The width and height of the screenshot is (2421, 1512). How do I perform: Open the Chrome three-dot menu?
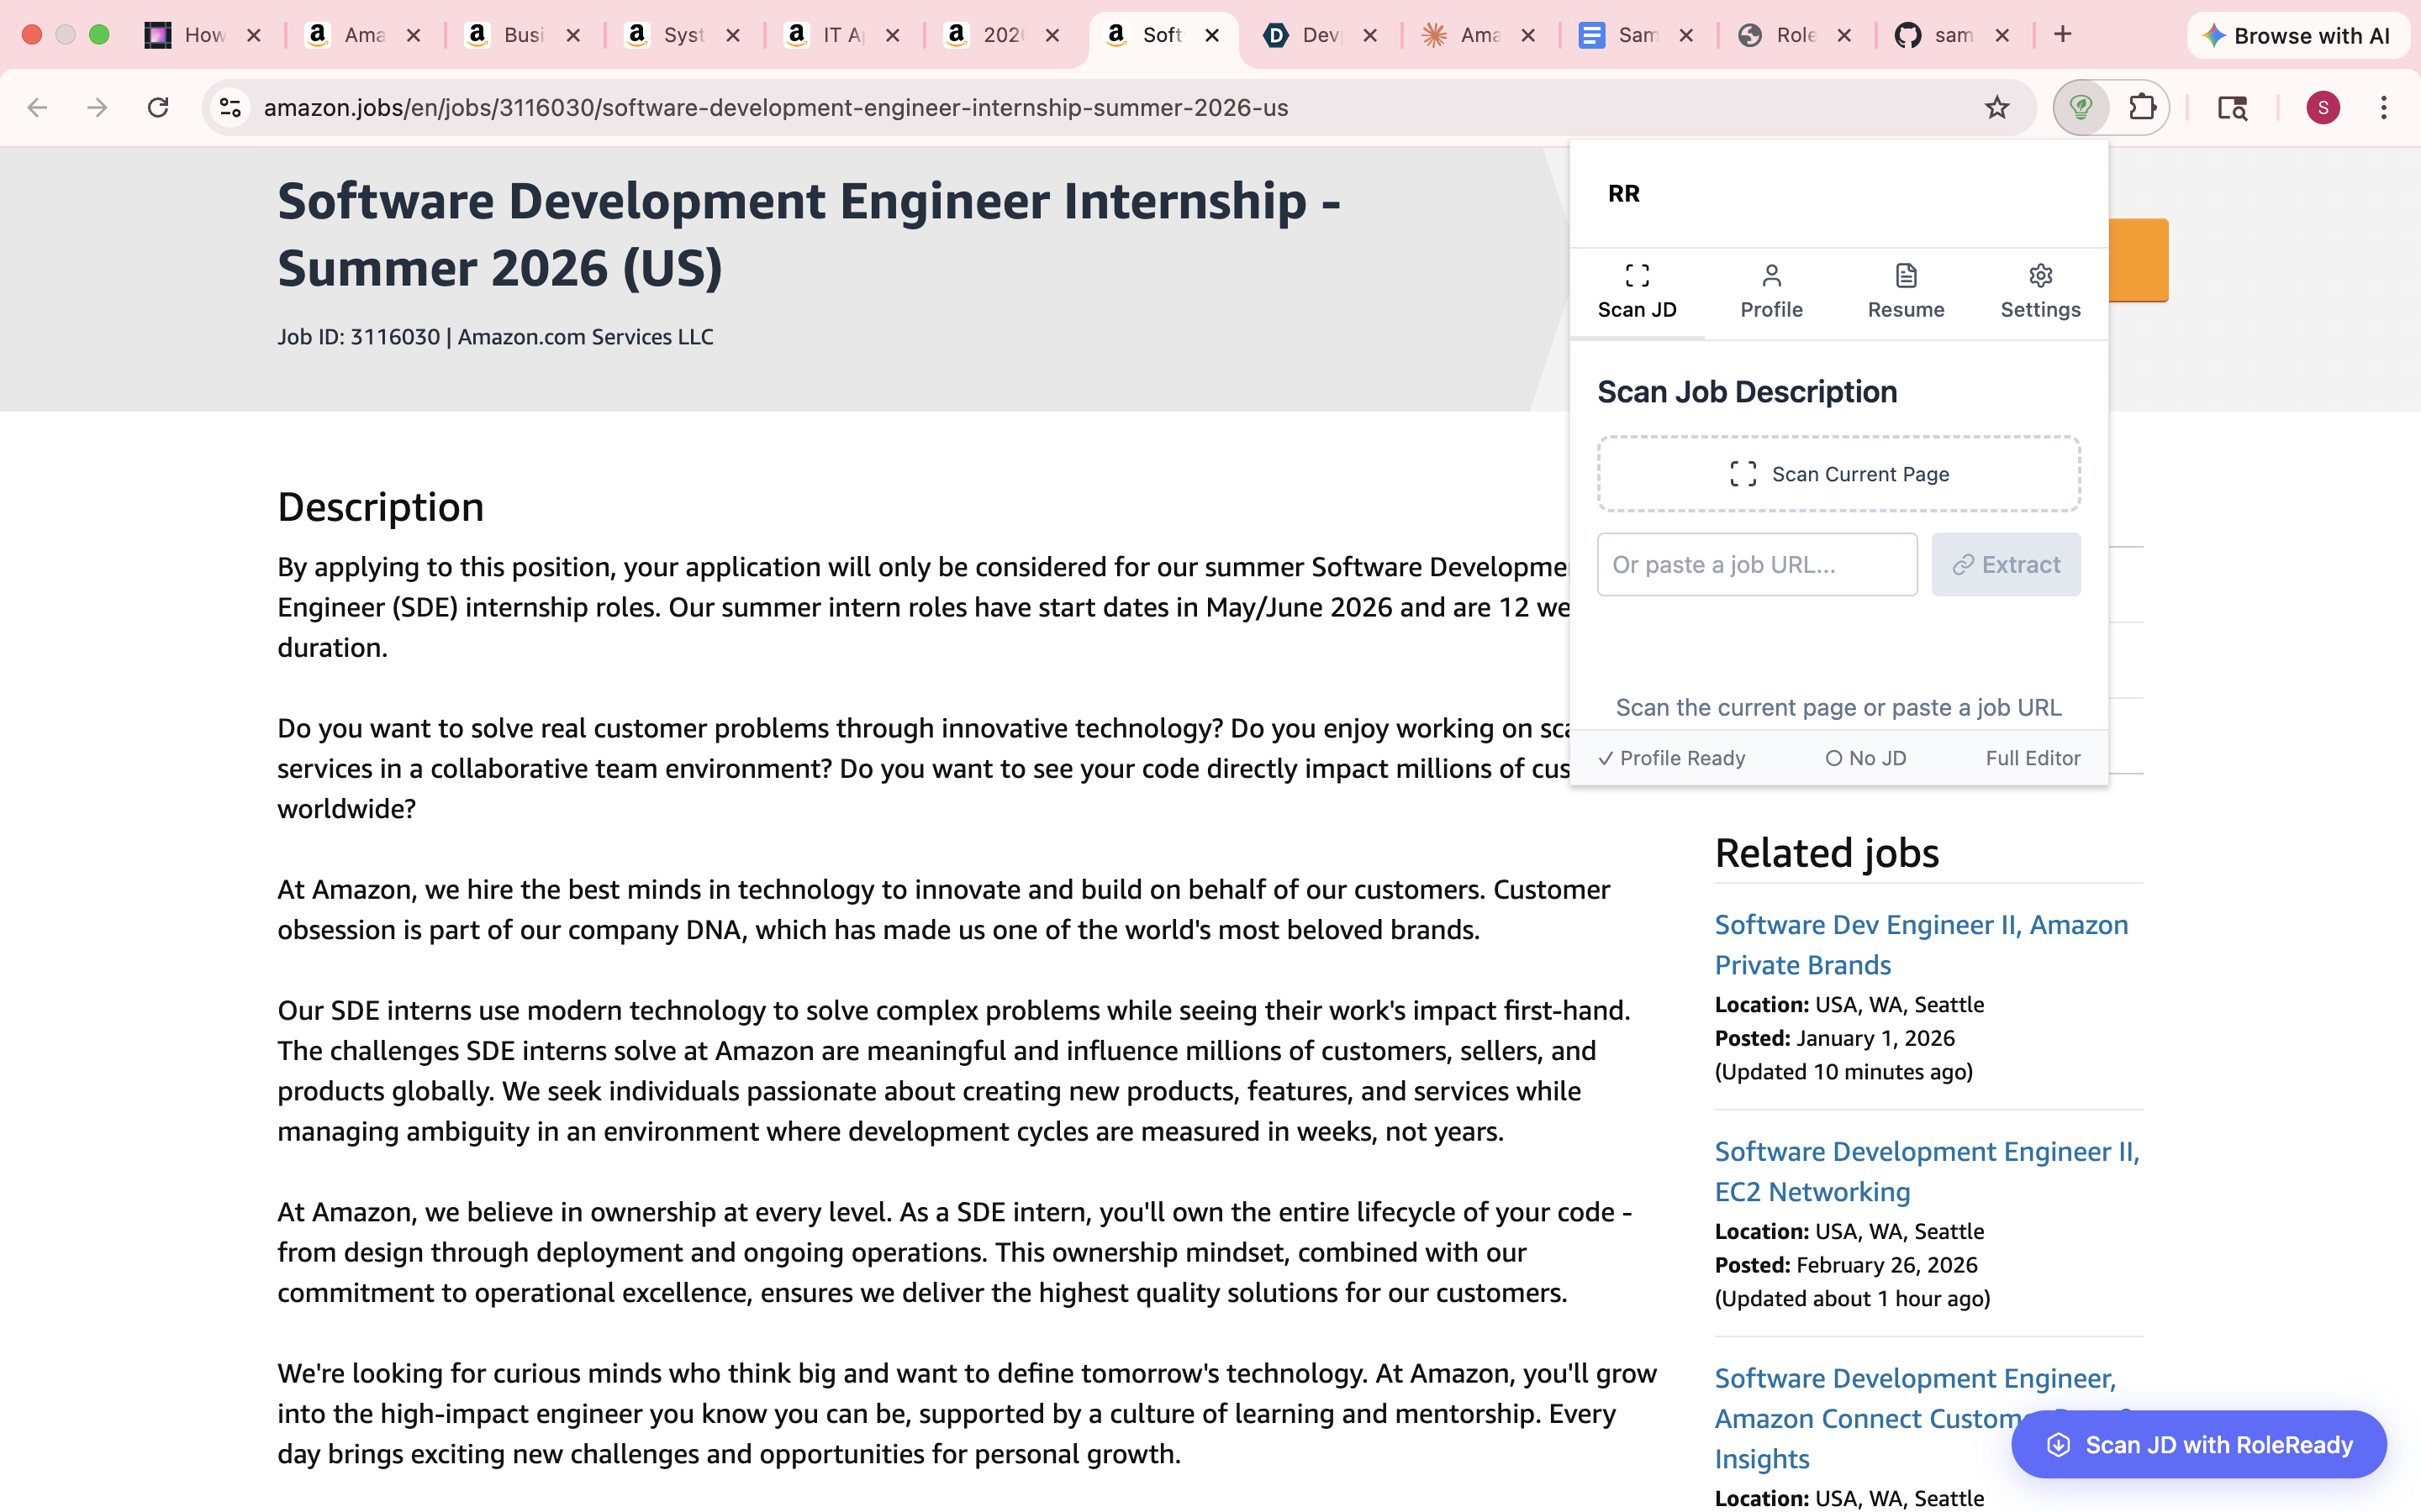tap(2384, 107)
